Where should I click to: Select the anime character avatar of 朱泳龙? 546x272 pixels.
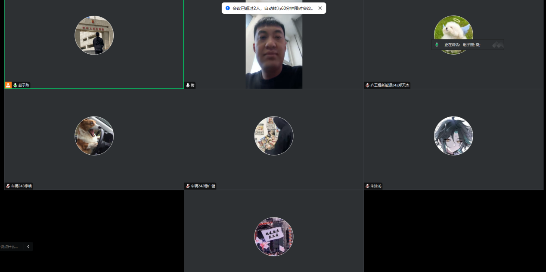(453, 136)
